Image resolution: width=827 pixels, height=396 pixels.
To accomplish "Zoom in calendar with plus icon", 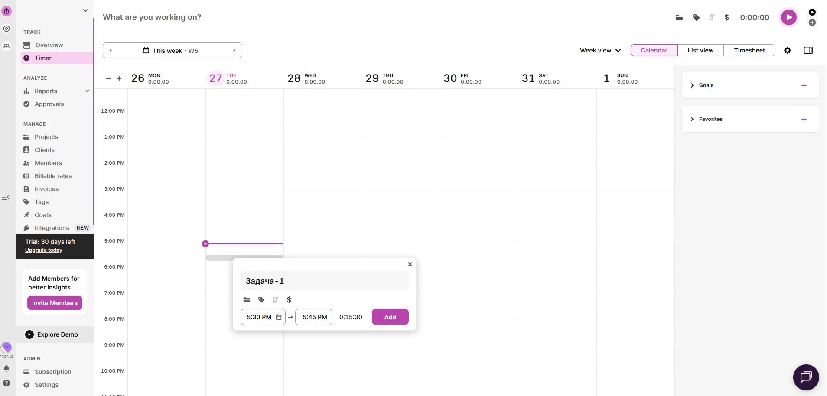I will (x=119, y=78).
